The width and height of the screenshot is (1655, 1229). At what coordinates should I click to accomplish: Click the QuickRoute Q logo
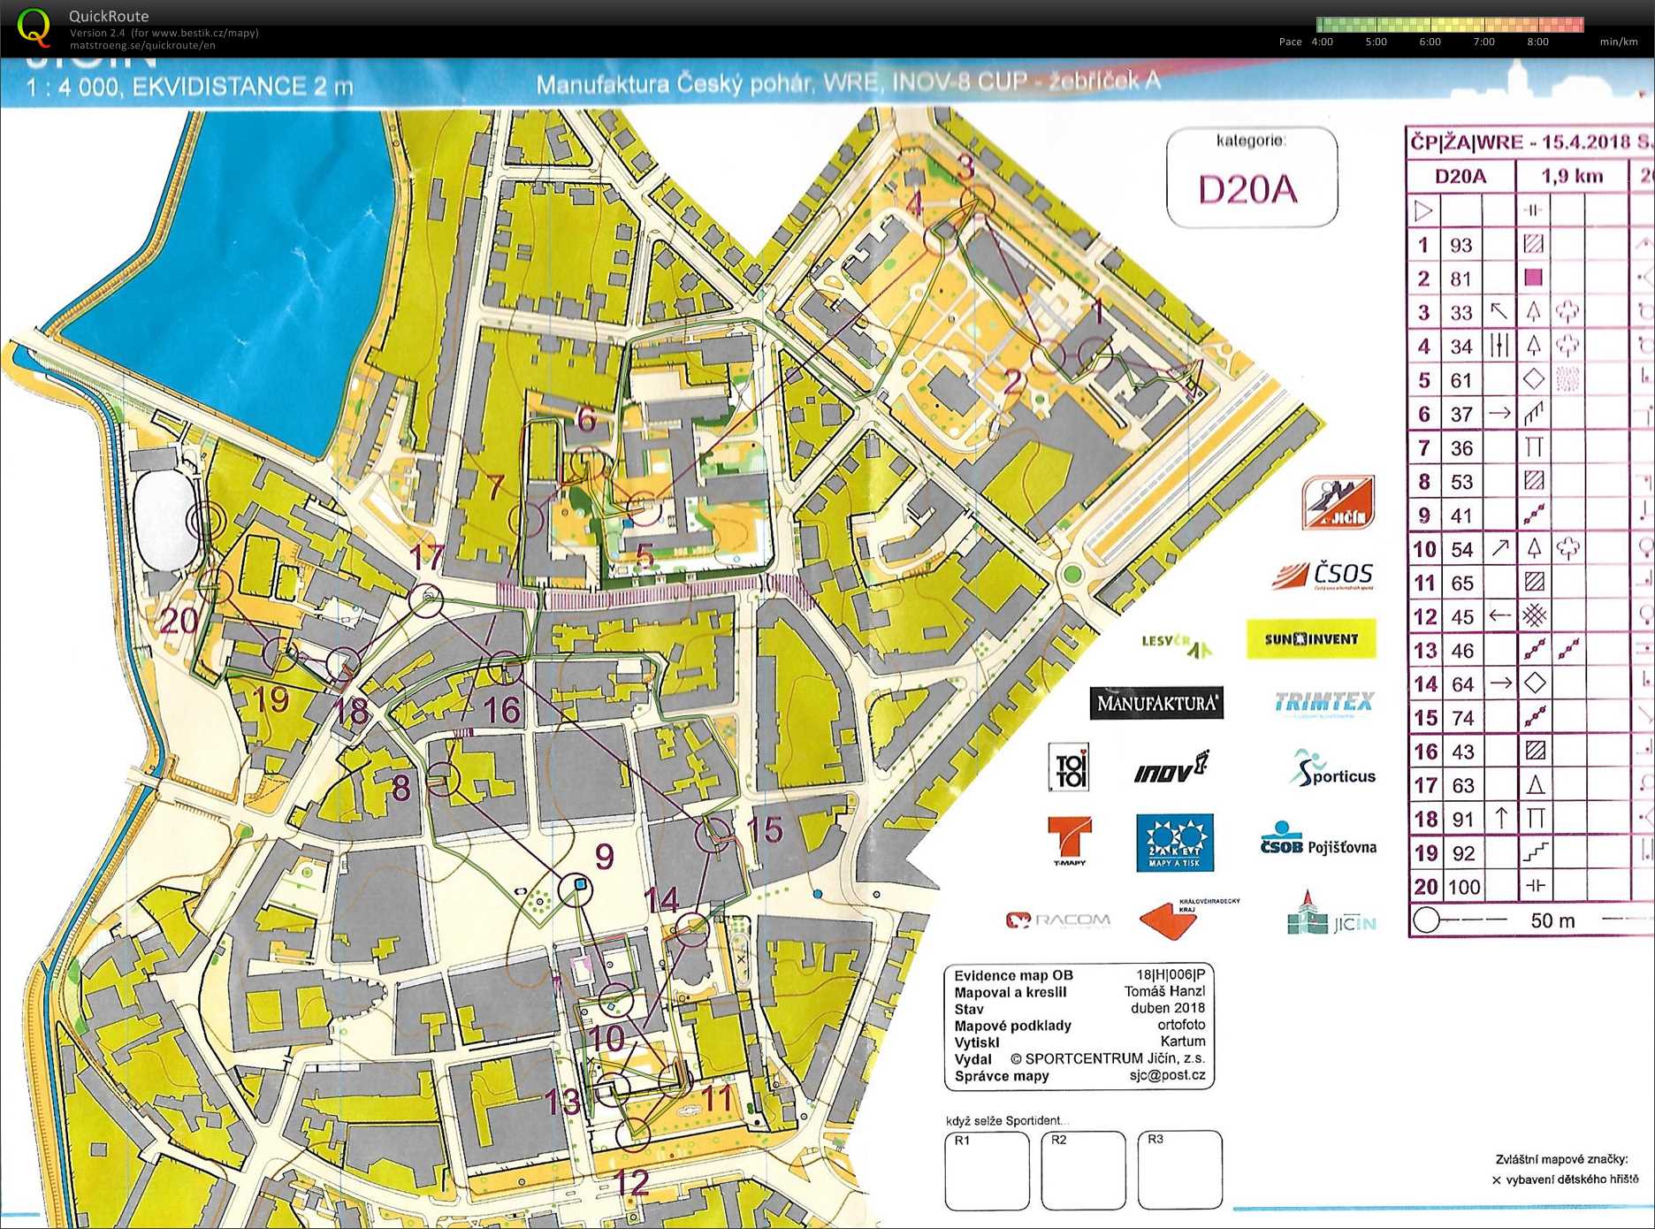point(34,27)
